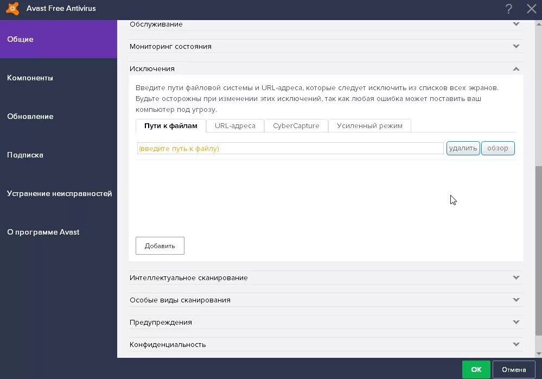The width and height of the screenshot is (542, 379).
Task: Open the Подписка sidebar section
Action: [x=59, y=155]
